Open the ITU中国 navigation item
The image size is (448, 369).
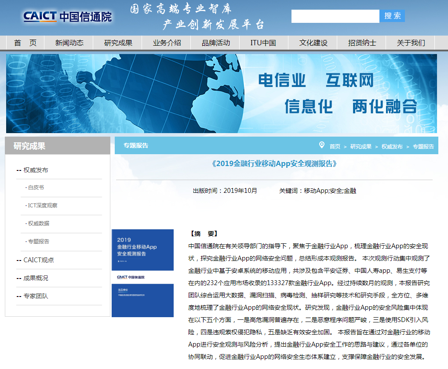(263, 43)
